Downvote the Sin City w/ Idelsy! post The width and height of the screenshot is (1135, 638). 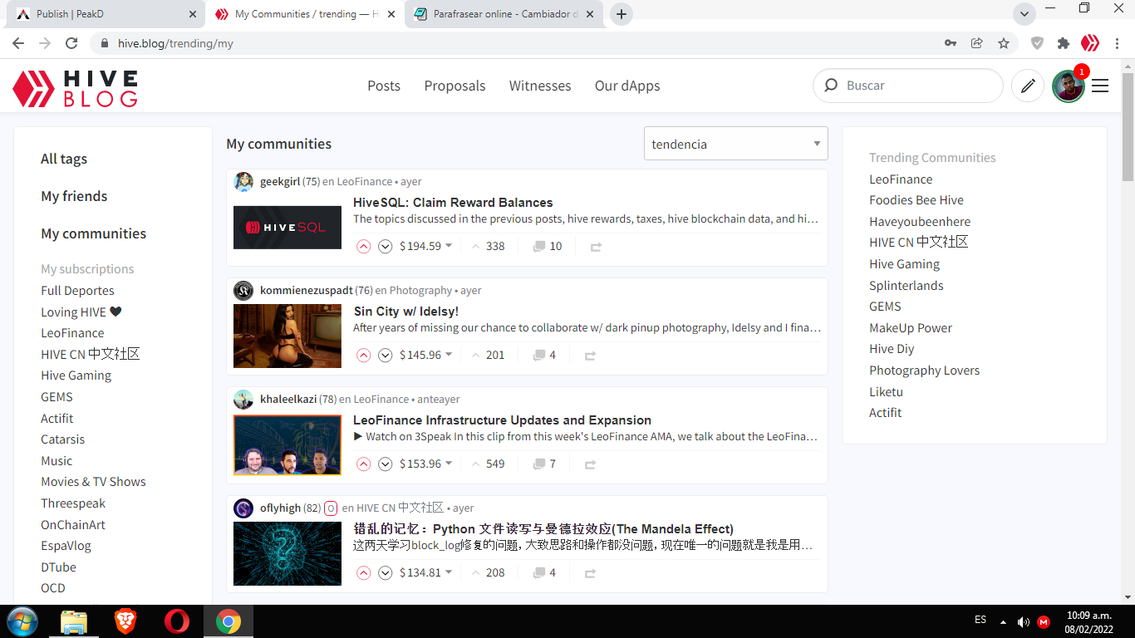(x=385, y=355)
